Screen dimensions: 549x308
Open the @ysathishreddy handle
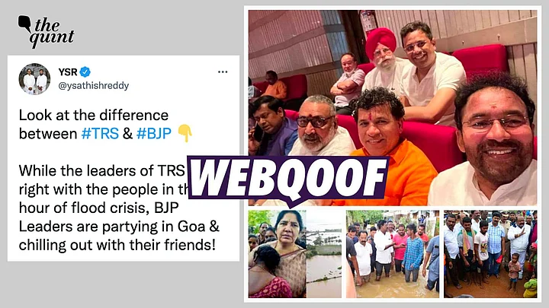pos(94,85)
